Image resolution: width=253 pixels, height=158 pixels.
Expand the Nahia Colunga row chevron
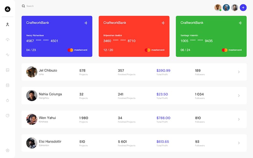pyautogui.click(x=239, y=95)
